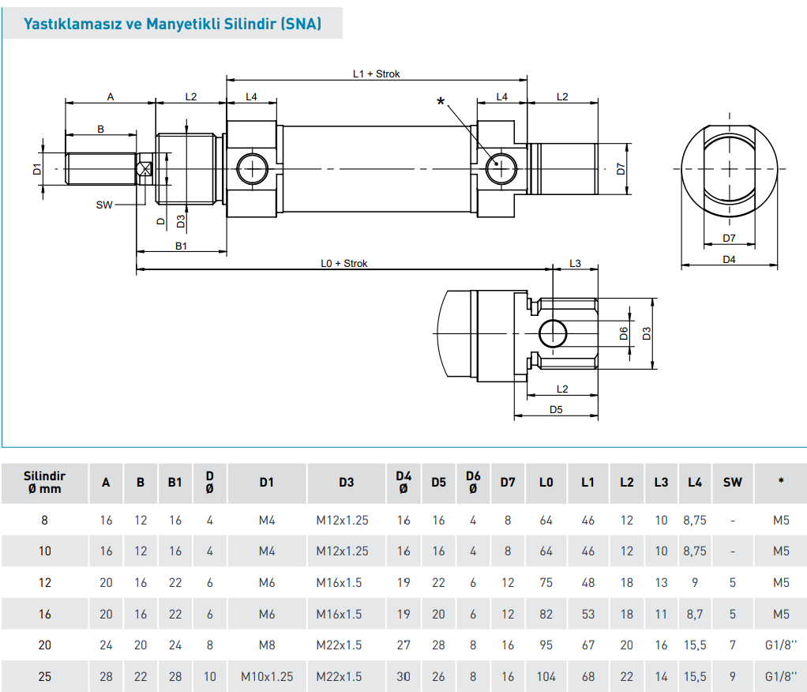Select the D1 column header in table

click(267, 482)
